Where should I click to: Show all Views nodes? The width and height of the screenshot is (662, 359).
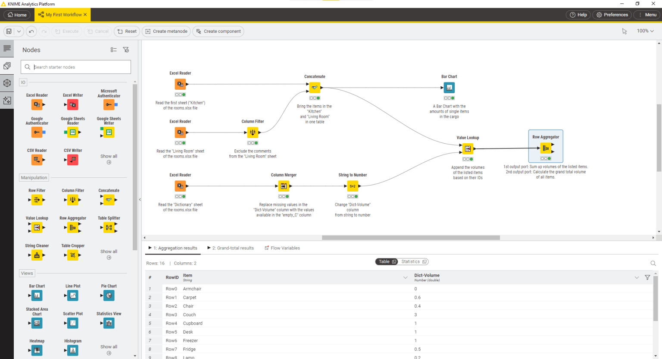click(109, 350)
